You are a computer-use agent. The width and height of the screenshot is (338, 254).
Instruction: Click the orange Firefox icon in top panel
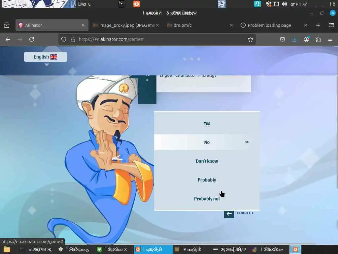[136, 4]
